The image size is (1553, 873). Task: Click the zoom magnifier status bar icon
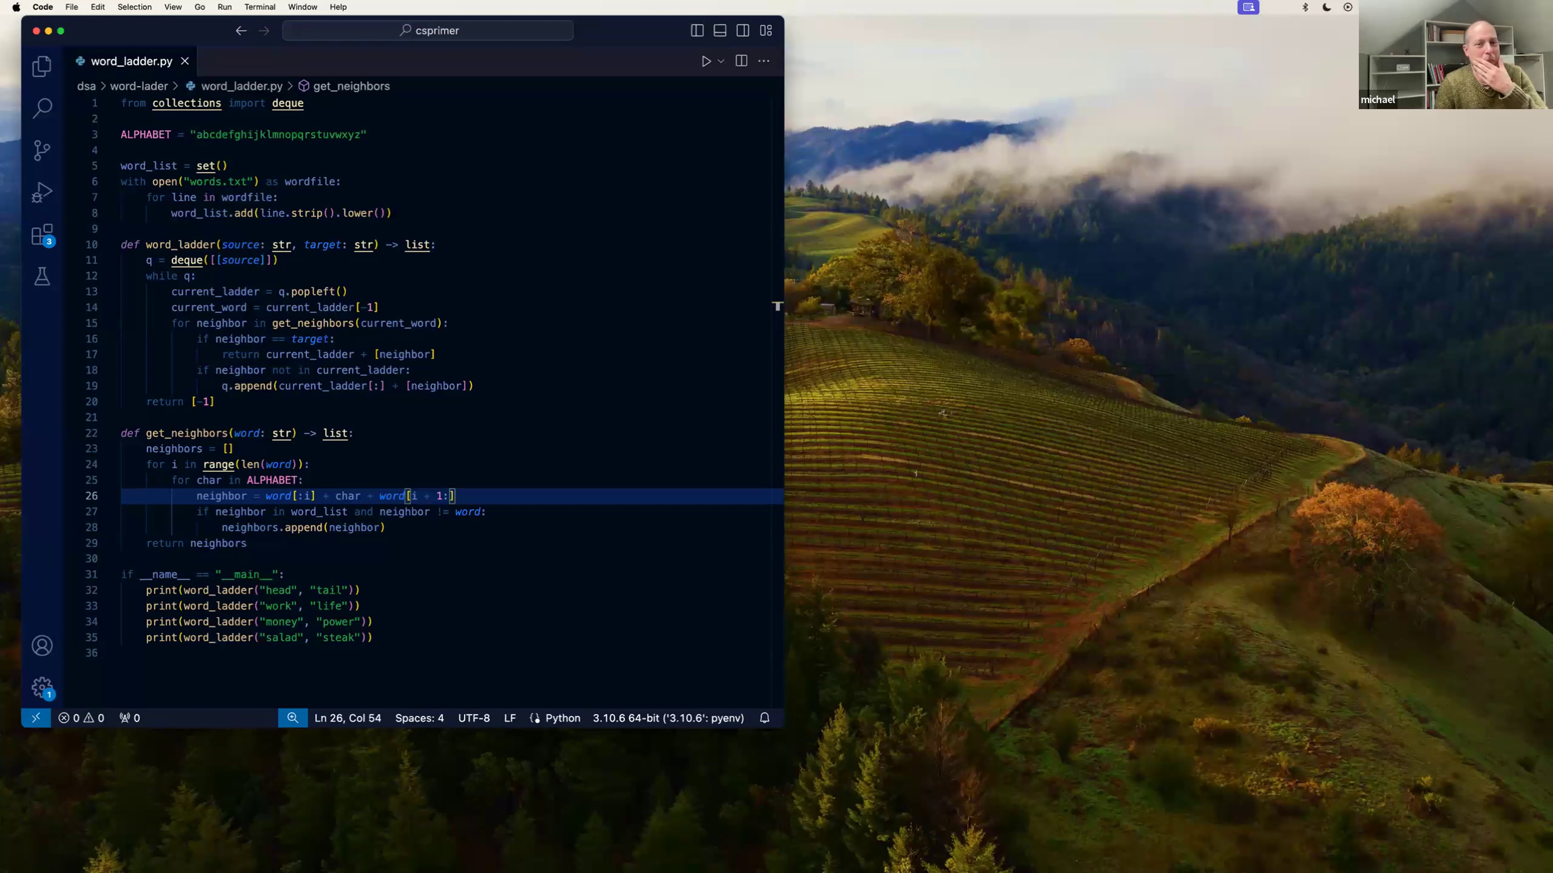(292, 718)
